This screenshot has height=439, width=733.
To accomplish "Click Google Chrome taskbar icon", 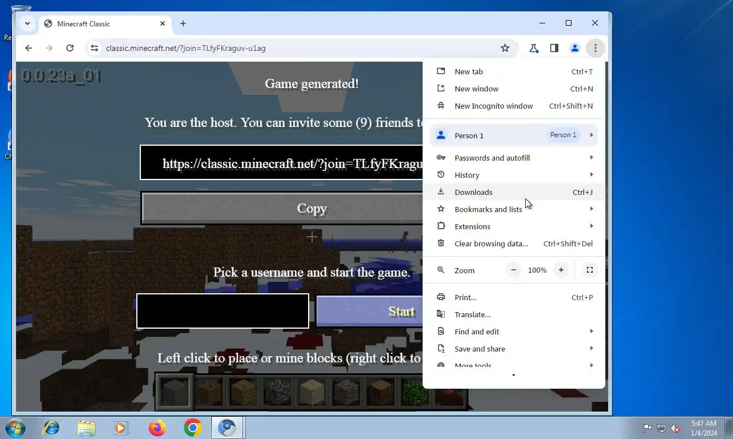I will [192, 428].
